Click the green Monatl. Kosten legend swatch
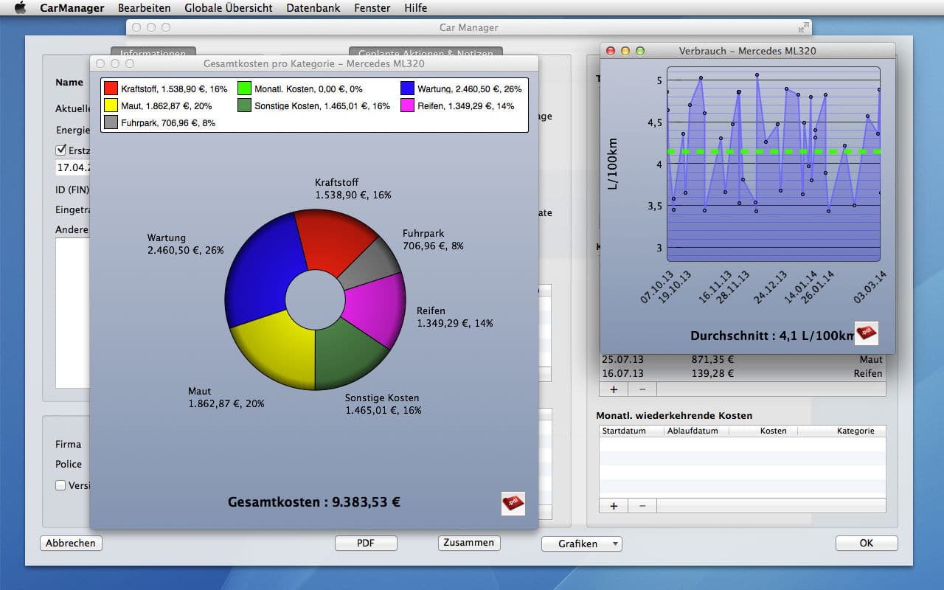The image size is (944, 590). (x=245, y=88)
